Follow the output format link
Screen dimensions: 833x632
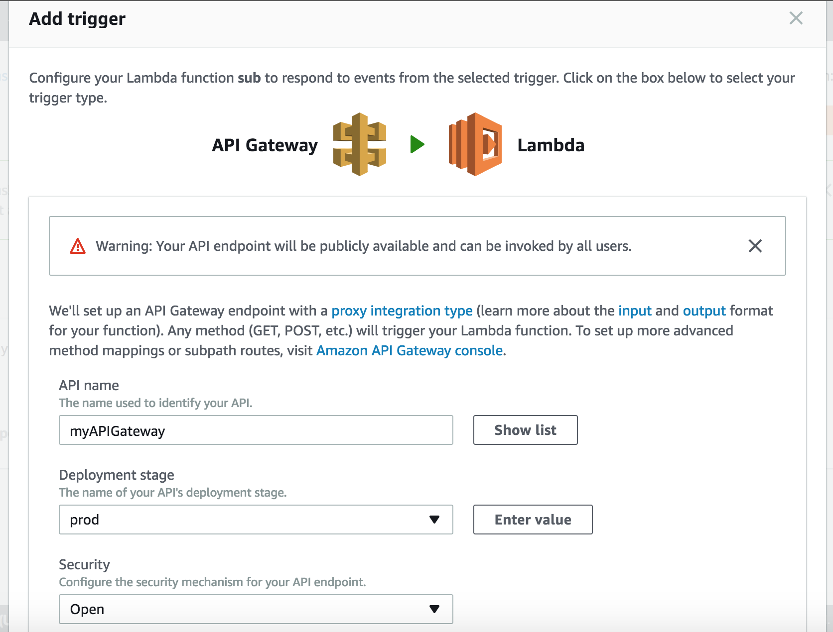click(704, 311)
